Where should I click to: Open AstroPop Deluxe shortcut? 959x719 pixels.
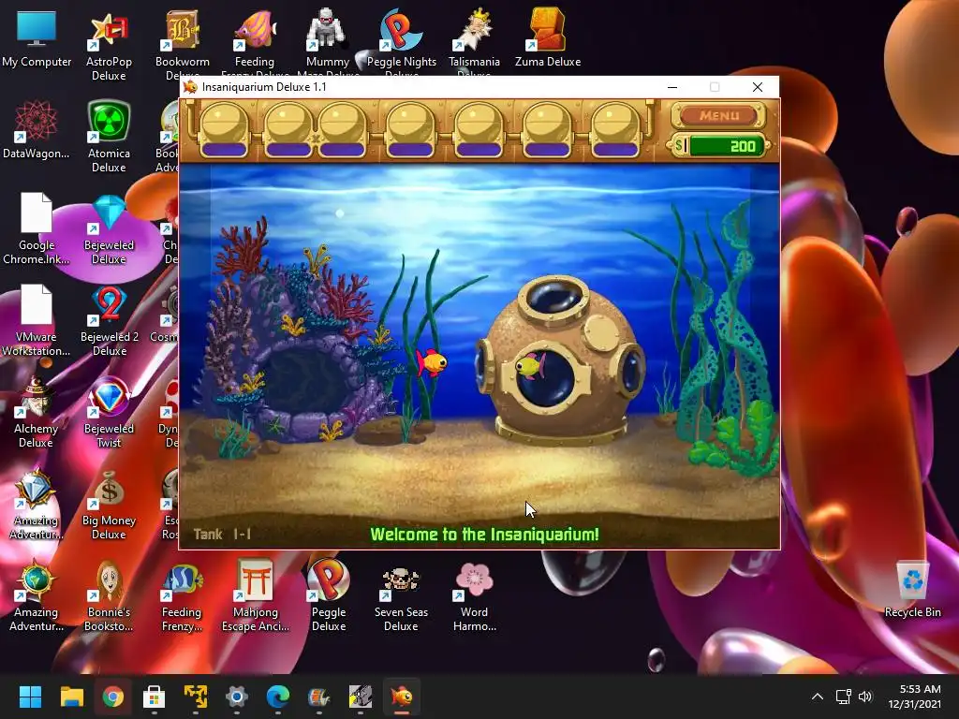[109, 46]
